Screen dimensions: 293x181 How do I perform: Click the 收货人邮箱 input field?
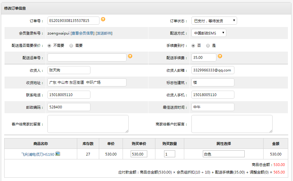tap(213, 70)
